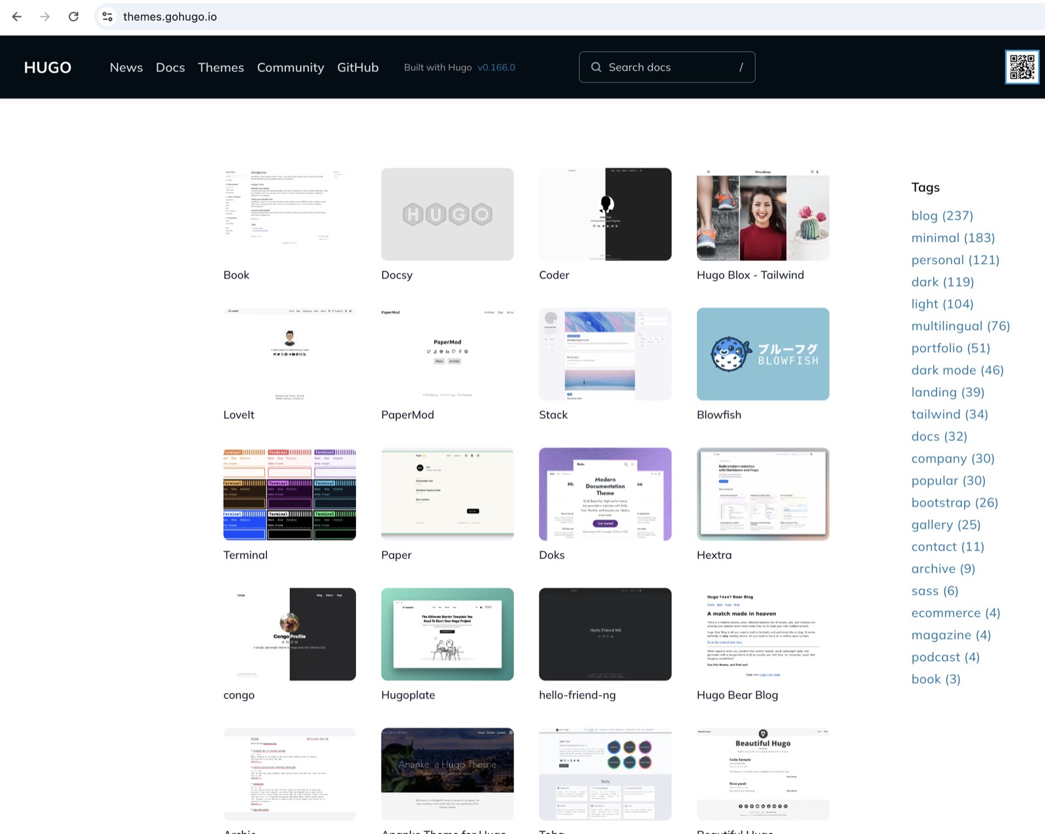Click the Hugo Bear Blog title
The image size is (1045, 834).
coord(737,695)
